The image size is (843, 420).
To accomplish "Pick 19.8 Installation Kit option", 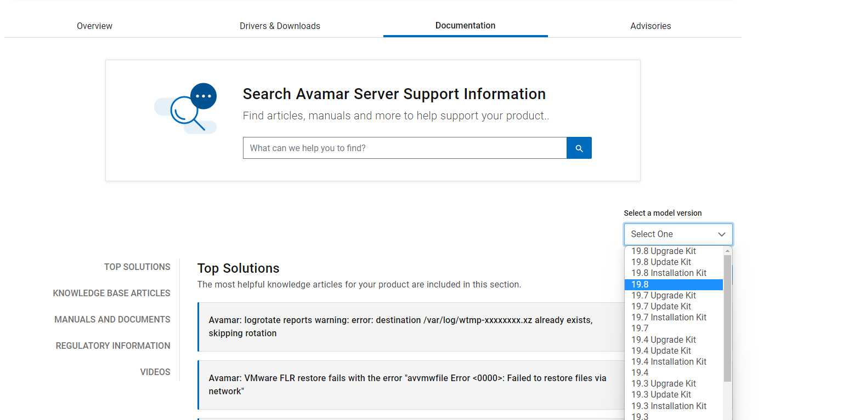I will (x=674, y=273).
